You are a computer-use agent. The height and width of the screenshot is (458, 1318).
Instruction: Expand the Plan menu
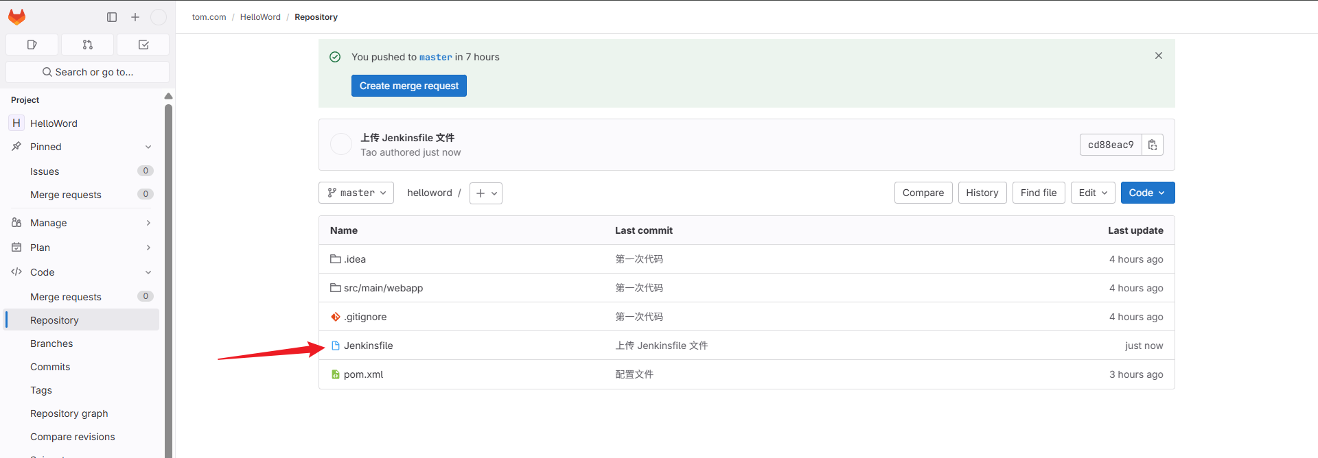click(148, 248)
